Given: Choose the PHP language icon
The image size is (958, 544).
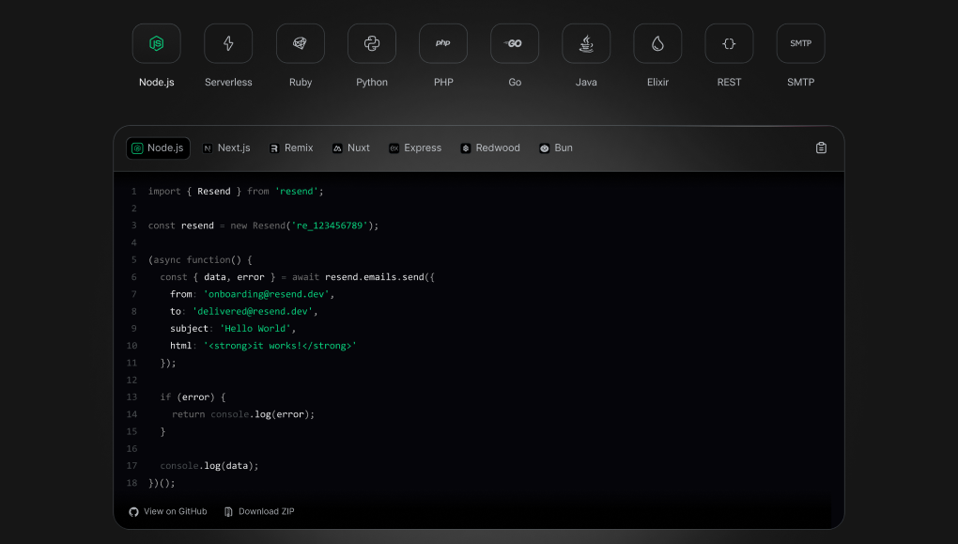Looking at the screenshot, I should [443, 43].
